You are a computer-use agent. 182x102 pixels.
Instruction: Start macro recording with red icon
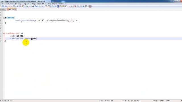click(75, 6)
